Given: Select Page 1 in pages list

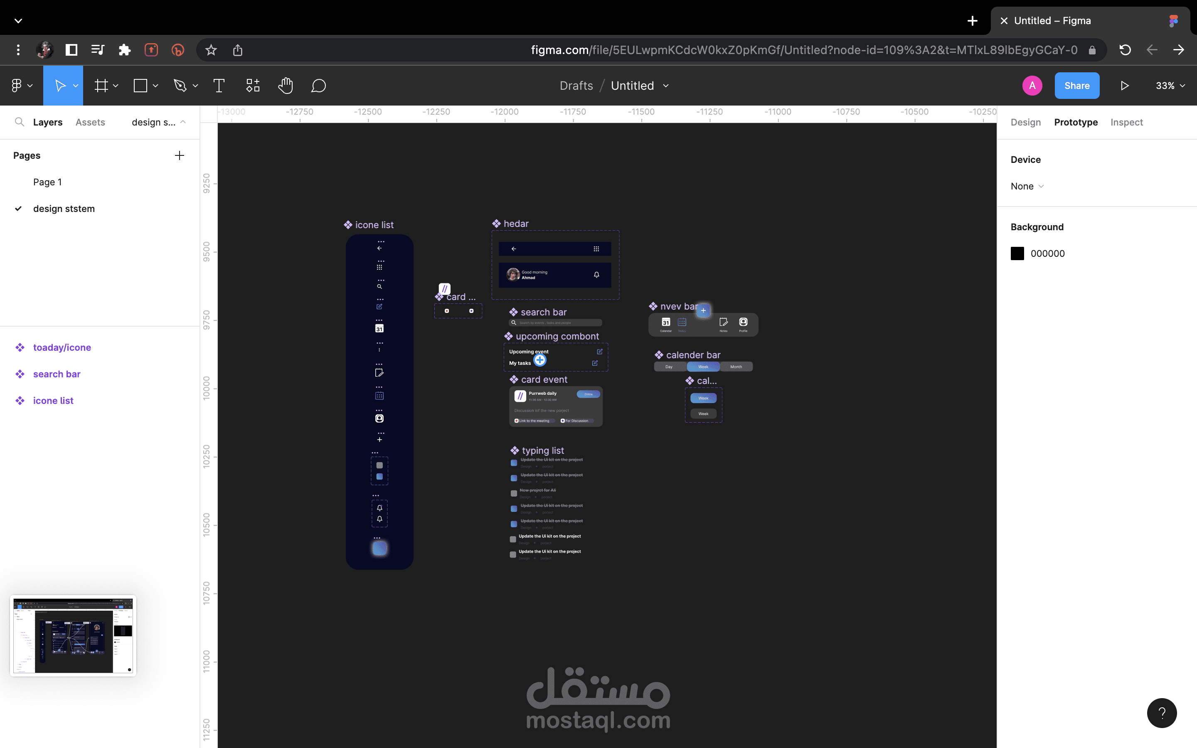Looking at the screenshot, I should 47,182.
